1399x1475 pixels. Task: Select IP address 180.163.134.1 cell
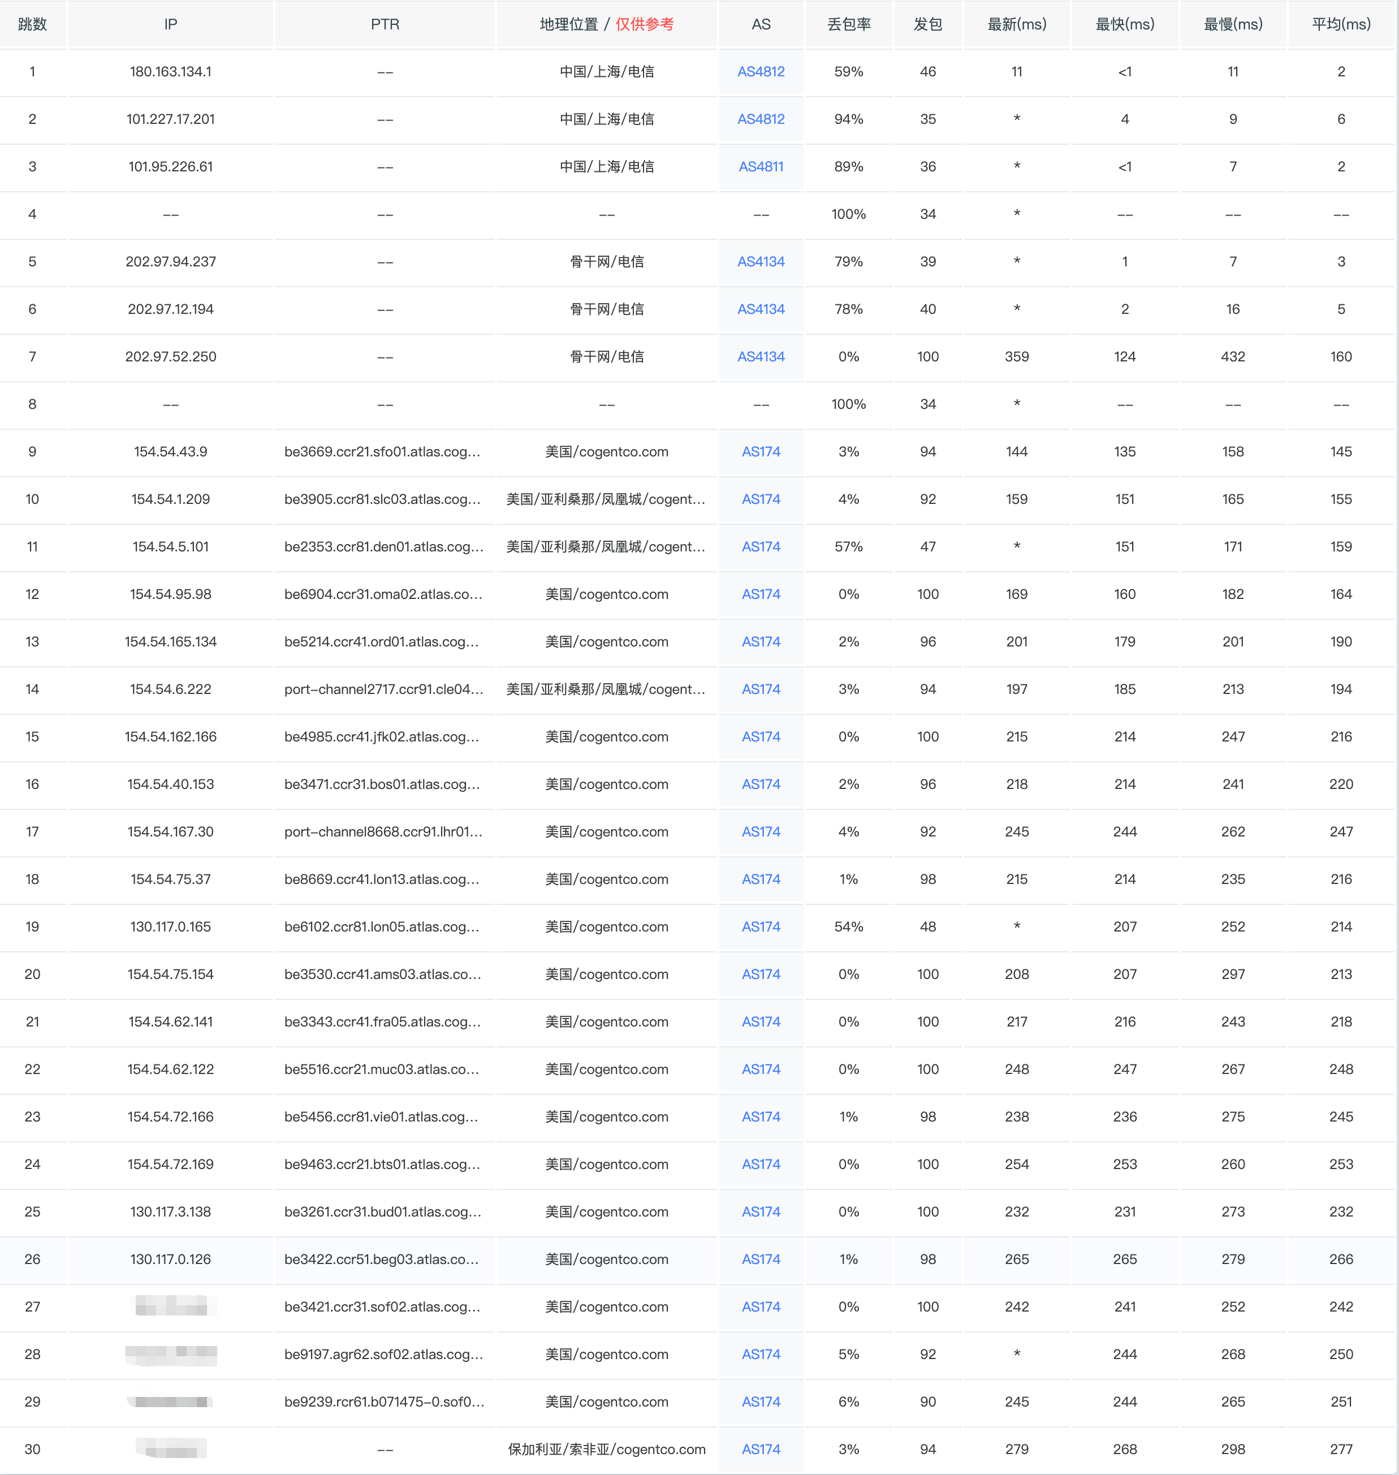[170, 72]
